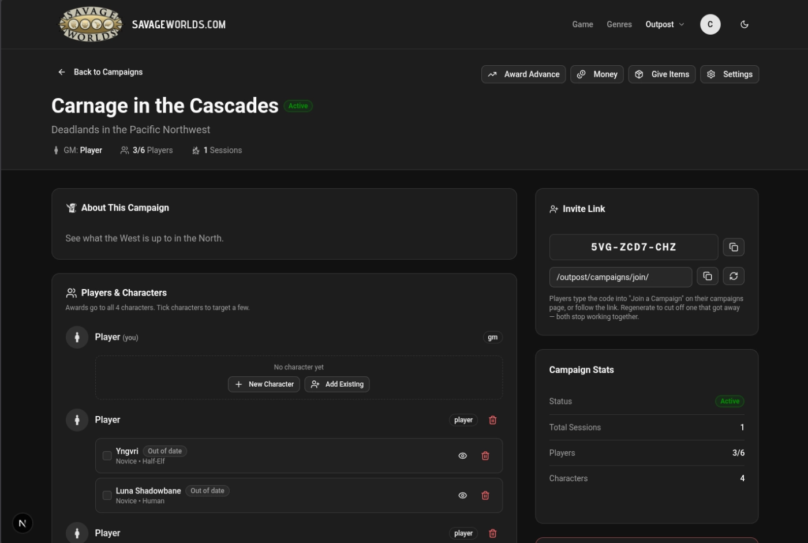Click the Active badge beside campaign title
Viewport: 808px width, 543px height.
[298, 106]
